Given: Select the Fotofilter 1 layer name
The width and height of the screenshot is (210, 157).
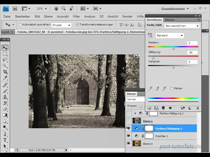Looking at the screenshot, I should click(x=161, y=136).
